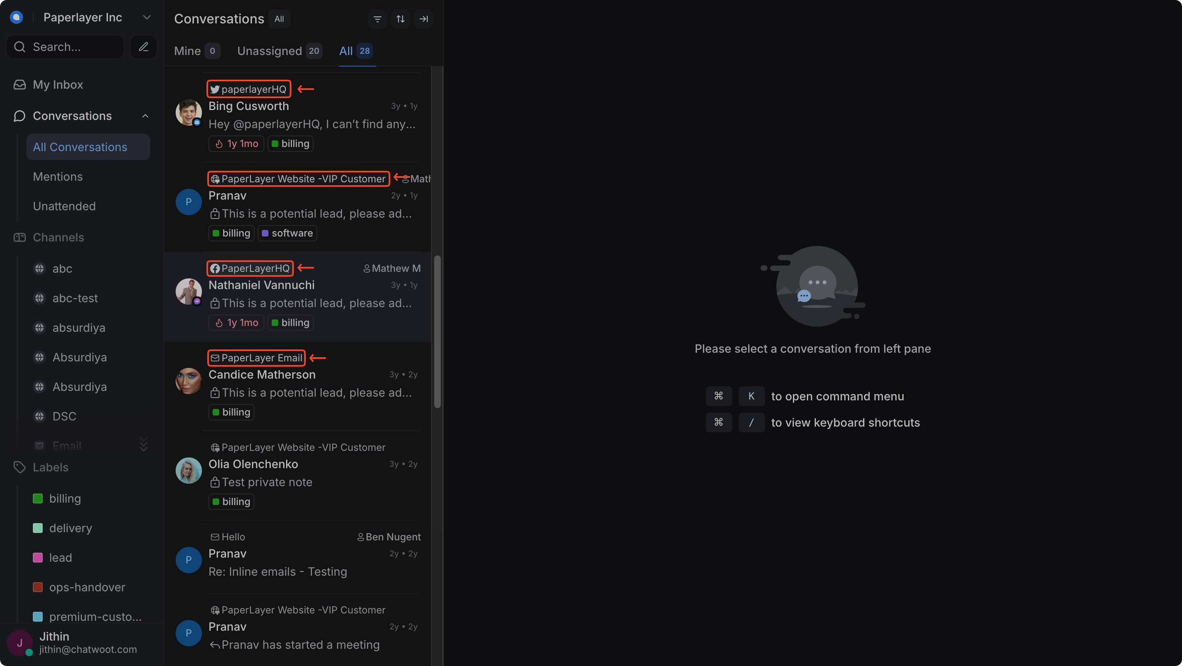The image size is (1182, 666).
Task: Open the Unattended conversations list
Action: [64, 206]
